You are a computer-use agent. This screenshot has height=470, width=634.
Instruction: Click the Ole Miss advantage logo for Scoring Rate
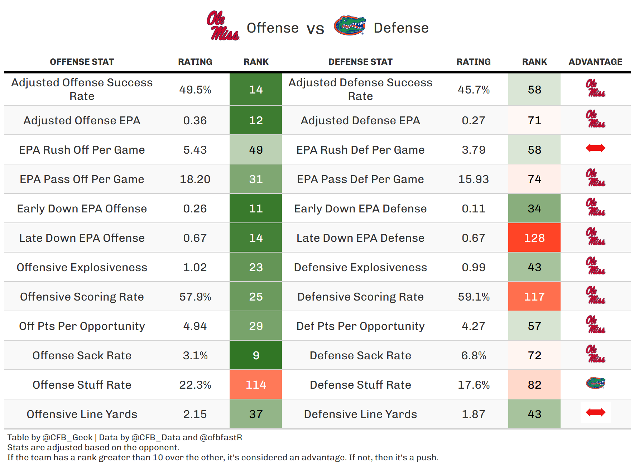coord(595,296)
